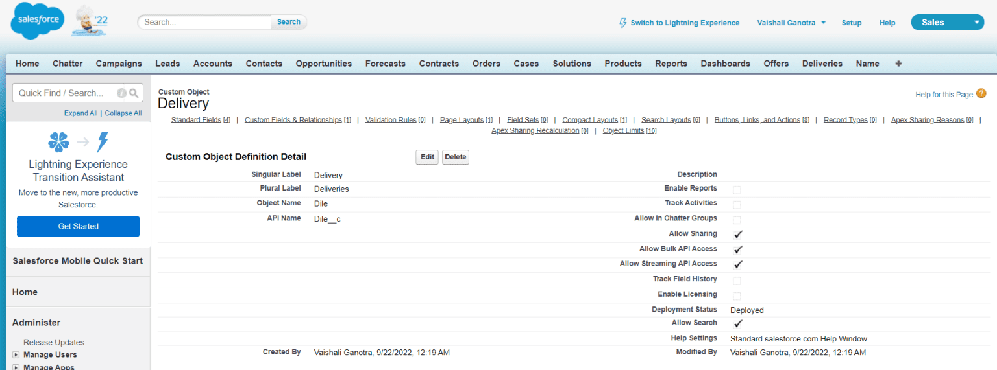Open the Campaigns tab
This screenshot has height=370, width=997.
pyautogui.click(x=119, y=64)
